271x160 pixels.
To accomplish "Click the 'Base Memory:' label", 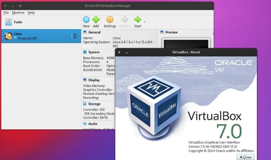I will tap(93, 58).
